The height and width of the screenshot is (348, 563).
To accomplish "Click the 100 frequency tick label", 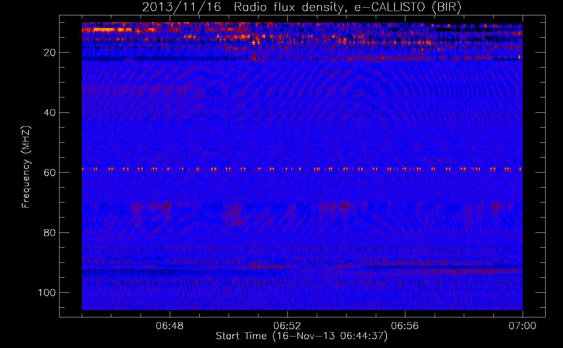I will pyautogui.click(x=47, y=293).
